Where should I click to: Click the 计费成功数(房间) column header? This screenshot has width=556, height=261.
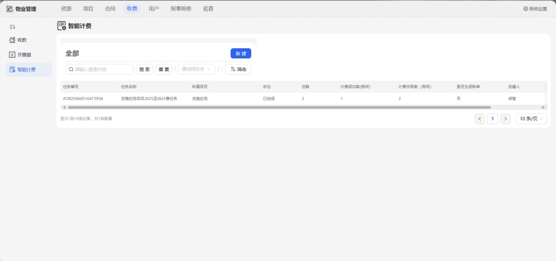click(356, 87)
